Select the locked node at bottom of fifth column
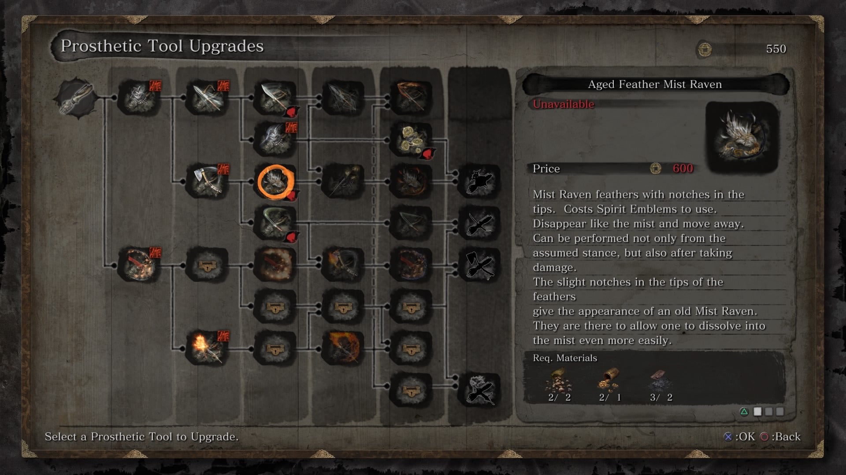This screenshot has height=475, width=846. [411, 390]
